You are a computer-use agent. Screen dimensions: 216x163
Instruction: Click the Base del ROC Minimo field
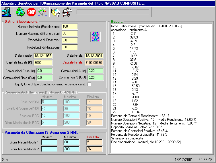click(49, 116)
